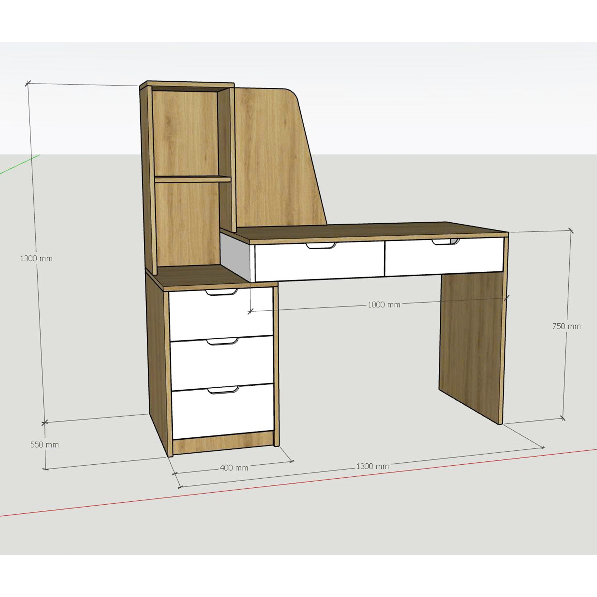The height and width of the screenshot is (597, 597).
Task: Click the 550 mm depth dimension label
Action: tap(45, 445)
